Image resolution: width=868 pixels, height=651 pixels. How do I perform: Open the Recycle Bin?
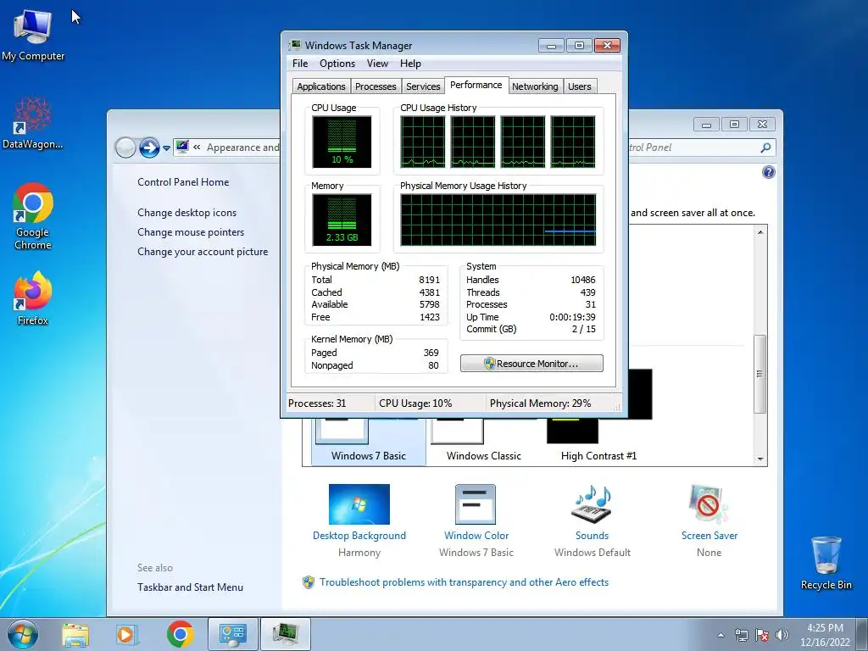coord(826,563)
